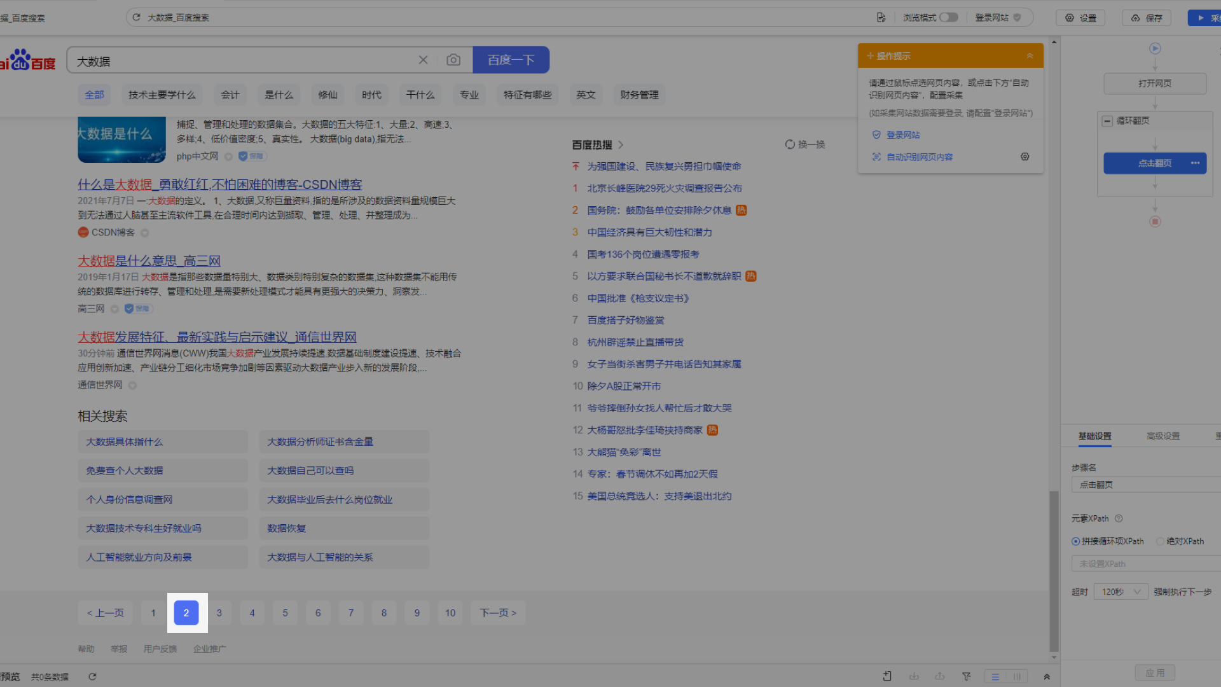Toggle the 浏览模式 browse mode switch
This screenshot has height=687, width=1221.
tap(949, 17)
